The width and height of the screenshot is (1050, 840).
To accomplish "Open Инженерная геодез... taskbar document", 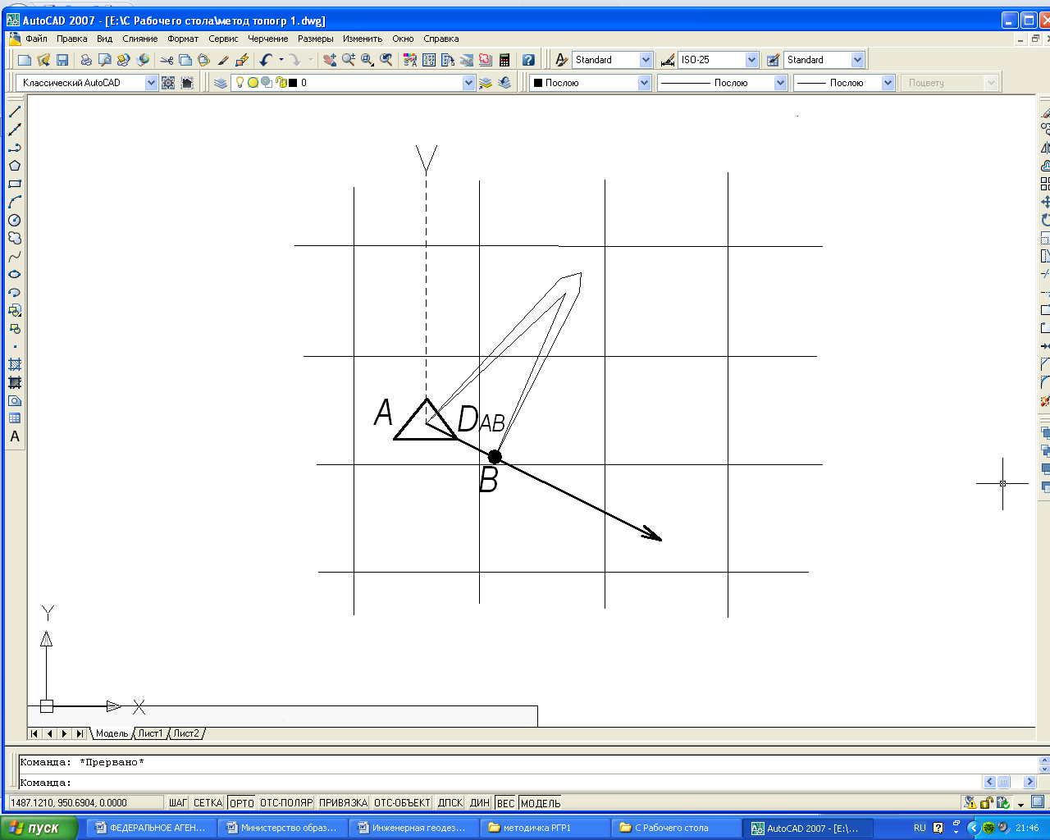I will (414, 828).
